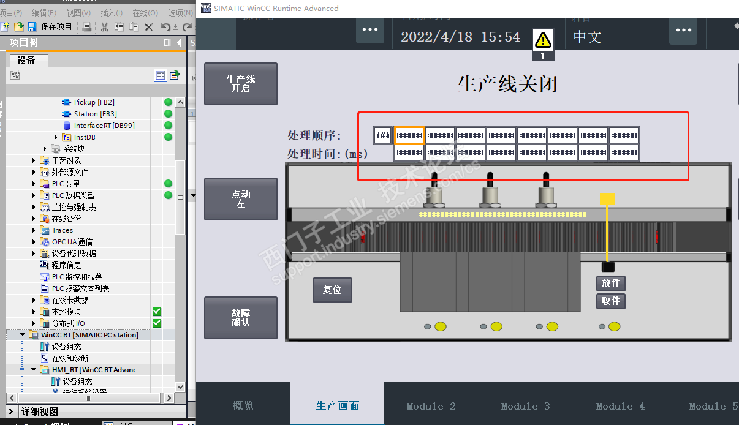Viewport: 739px width, 425px height.
Task: Open 视图(V) menu
Action: [x=78, y=12]
